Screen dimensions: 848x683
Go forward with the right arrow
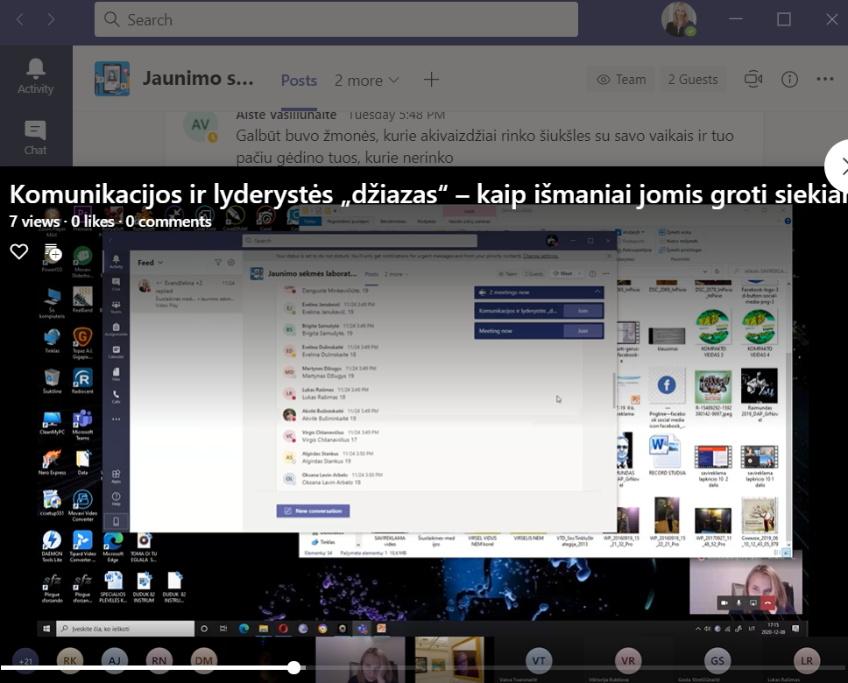51,19
